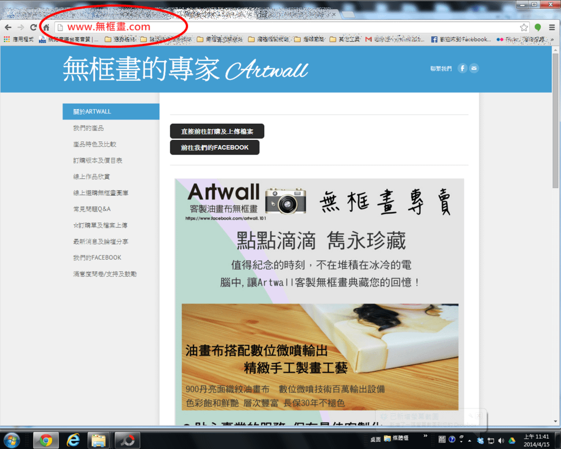Open 線上選購無框畫圖庫 in sidebar
Viewport: 561px width, 449px height.
click(x=101, y=192)
